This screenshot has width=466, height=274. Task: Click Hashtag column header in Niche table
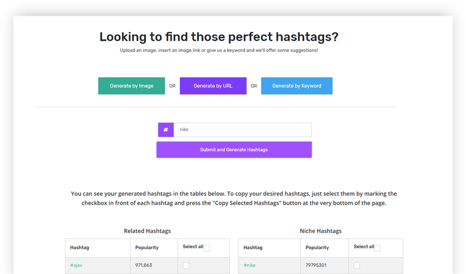pos(253,248)
